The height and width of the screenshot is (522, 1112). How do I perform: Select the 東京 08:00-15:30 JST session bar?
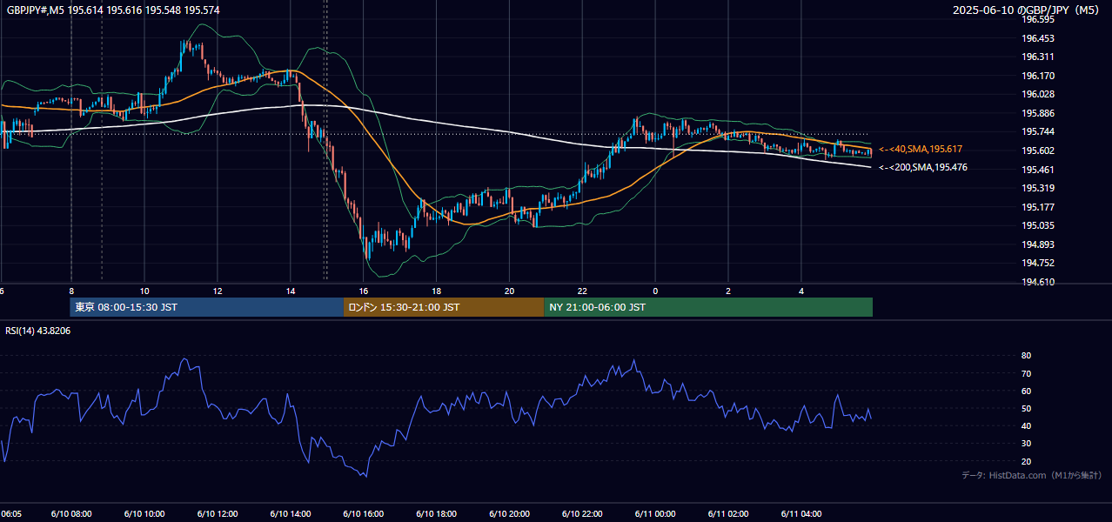click(x=207, y=307)
